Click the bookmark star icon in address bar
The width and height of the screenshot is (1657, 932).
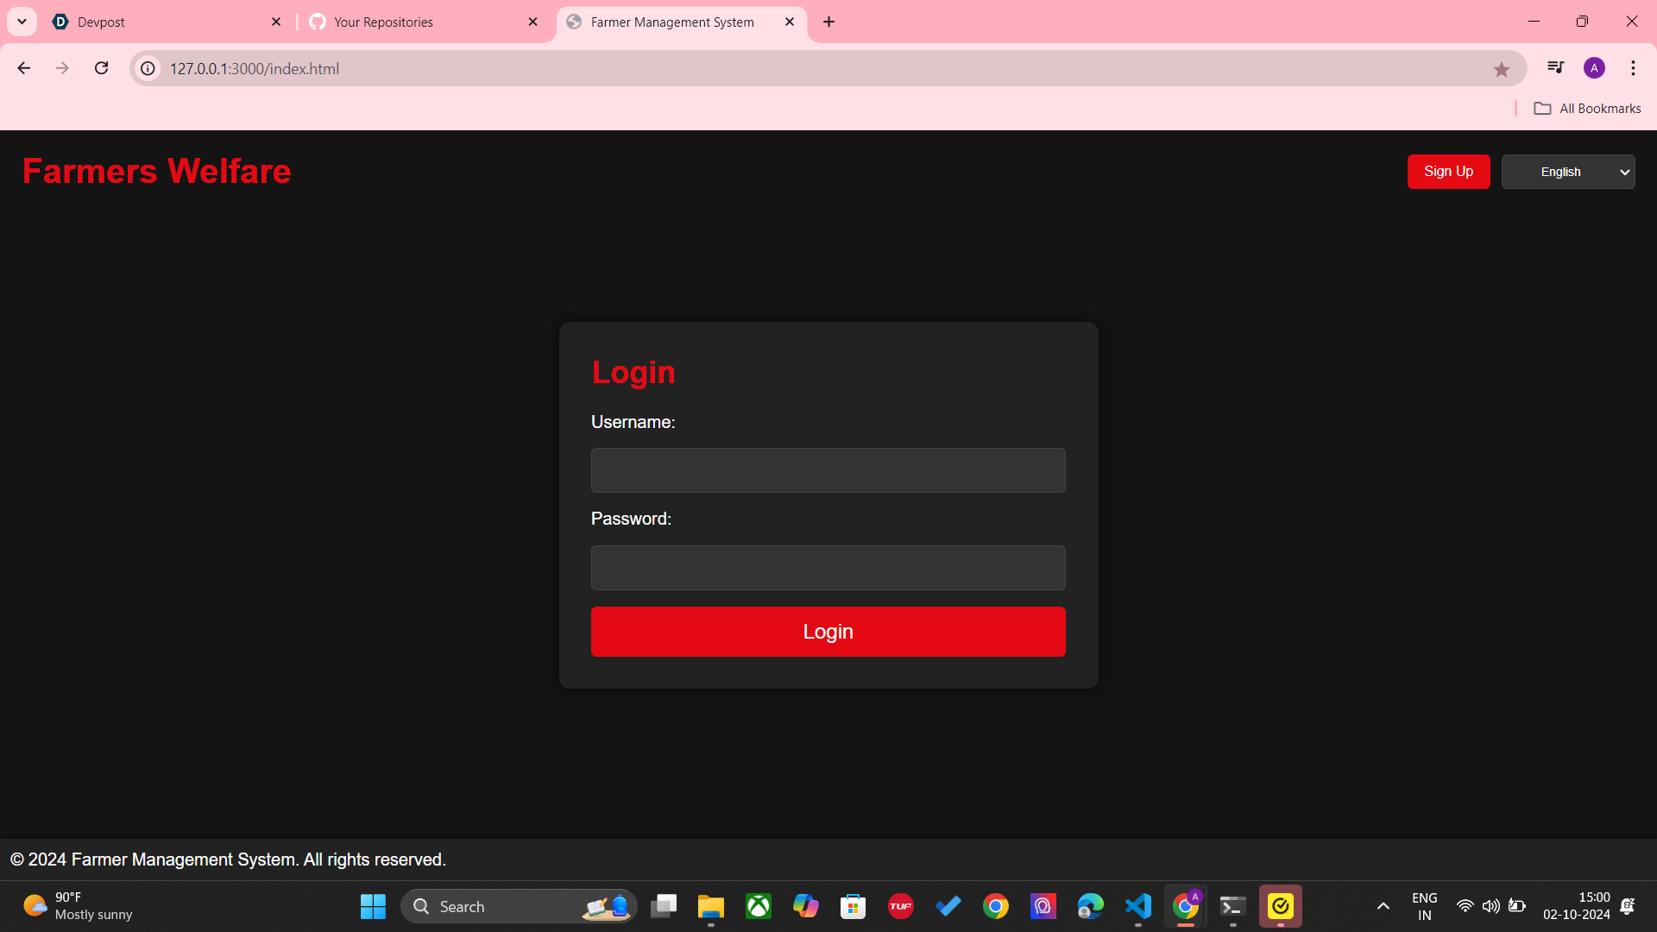click(x=1501, y=69)
